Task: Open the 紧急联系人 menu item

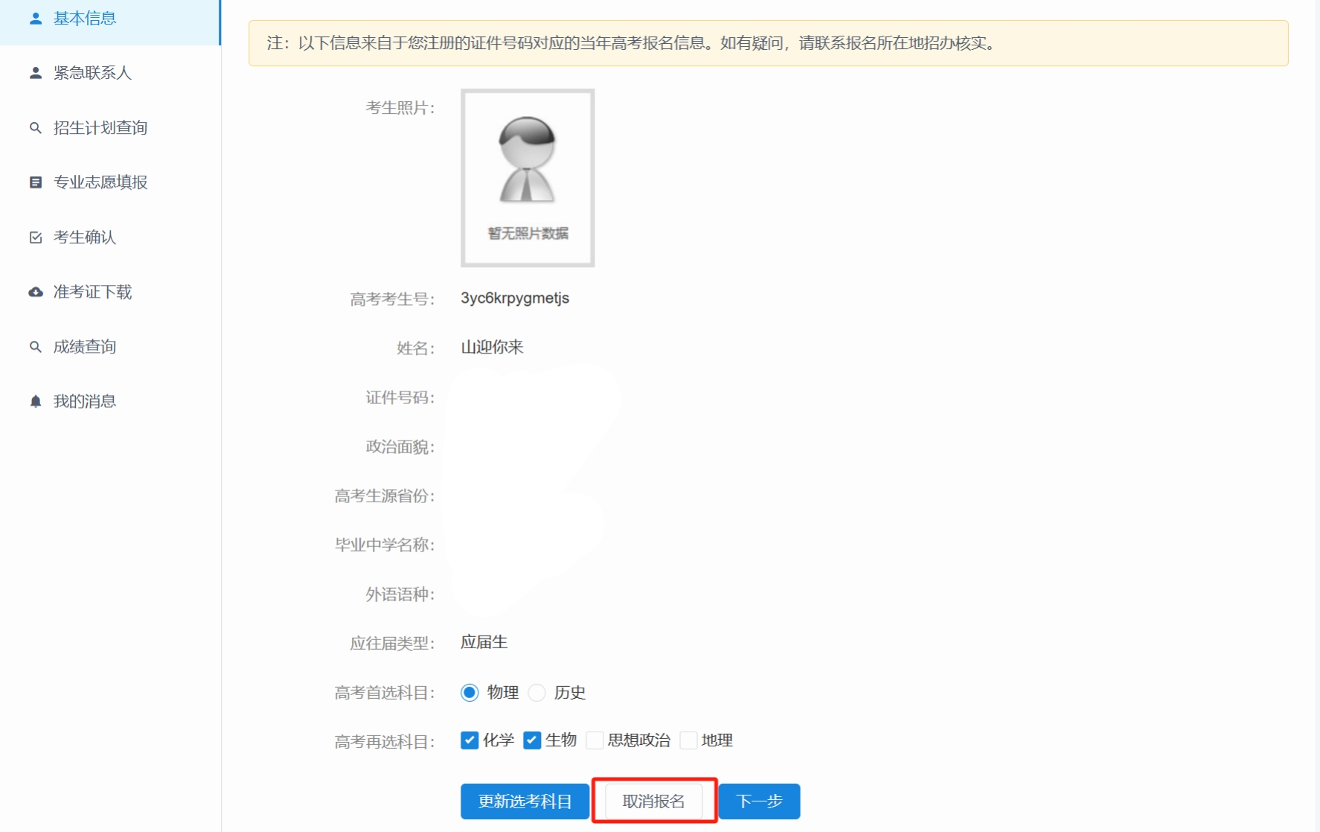Action: tap(110, 73)
